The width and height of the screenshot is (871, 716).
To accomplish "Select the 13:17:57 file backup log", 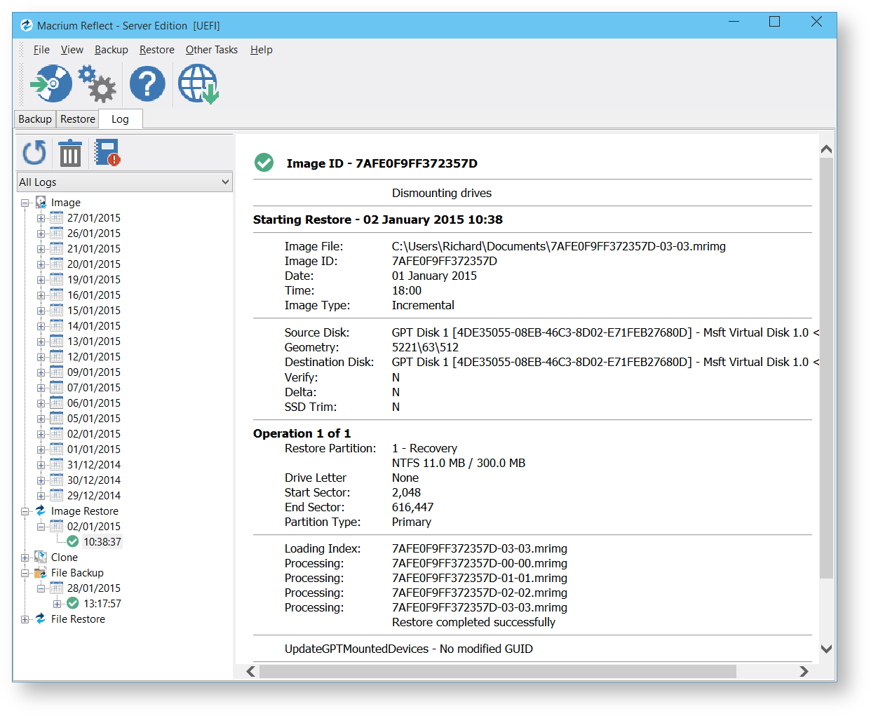I will pos(102,603).
